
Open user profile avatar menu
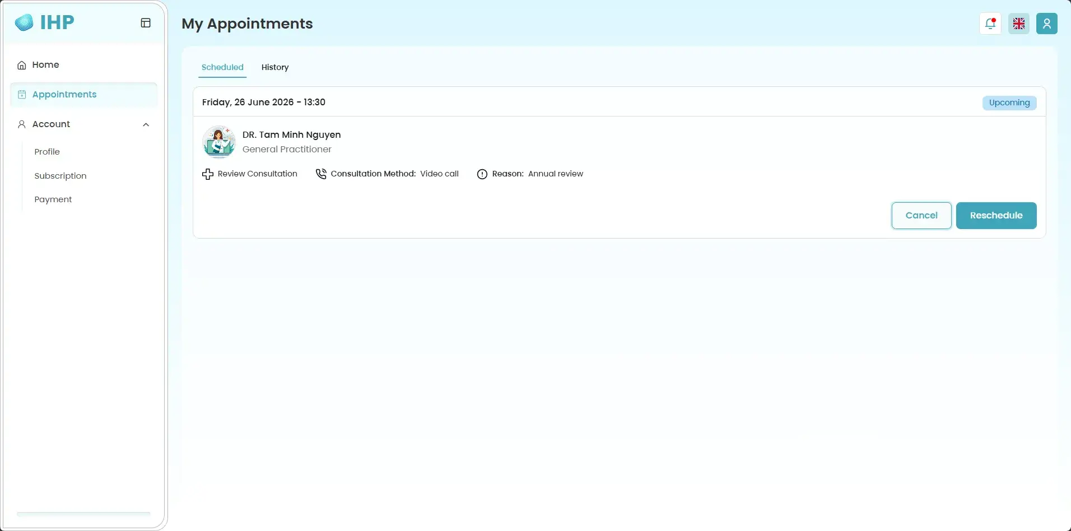(1046, 24)
